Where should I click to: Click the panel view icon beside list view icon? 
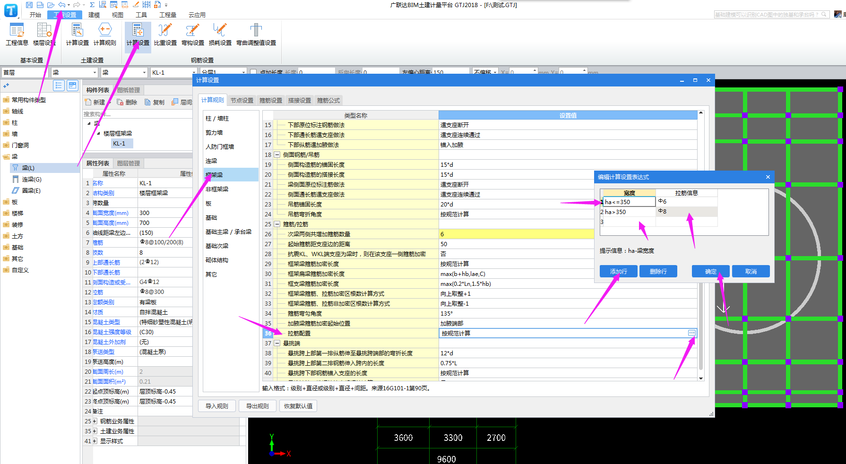pos(72,86)
